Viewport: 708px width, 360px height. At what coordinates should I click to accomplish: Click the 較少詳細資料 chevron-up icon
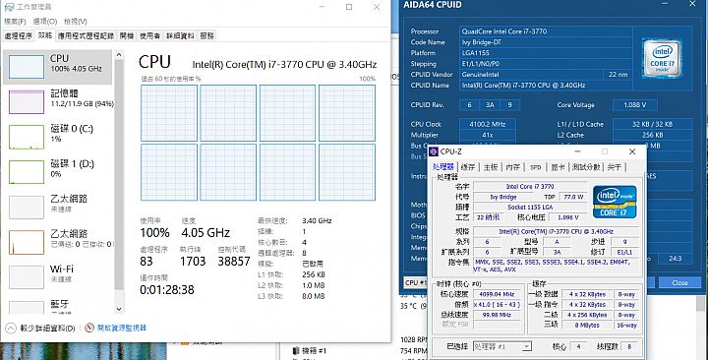11,328
